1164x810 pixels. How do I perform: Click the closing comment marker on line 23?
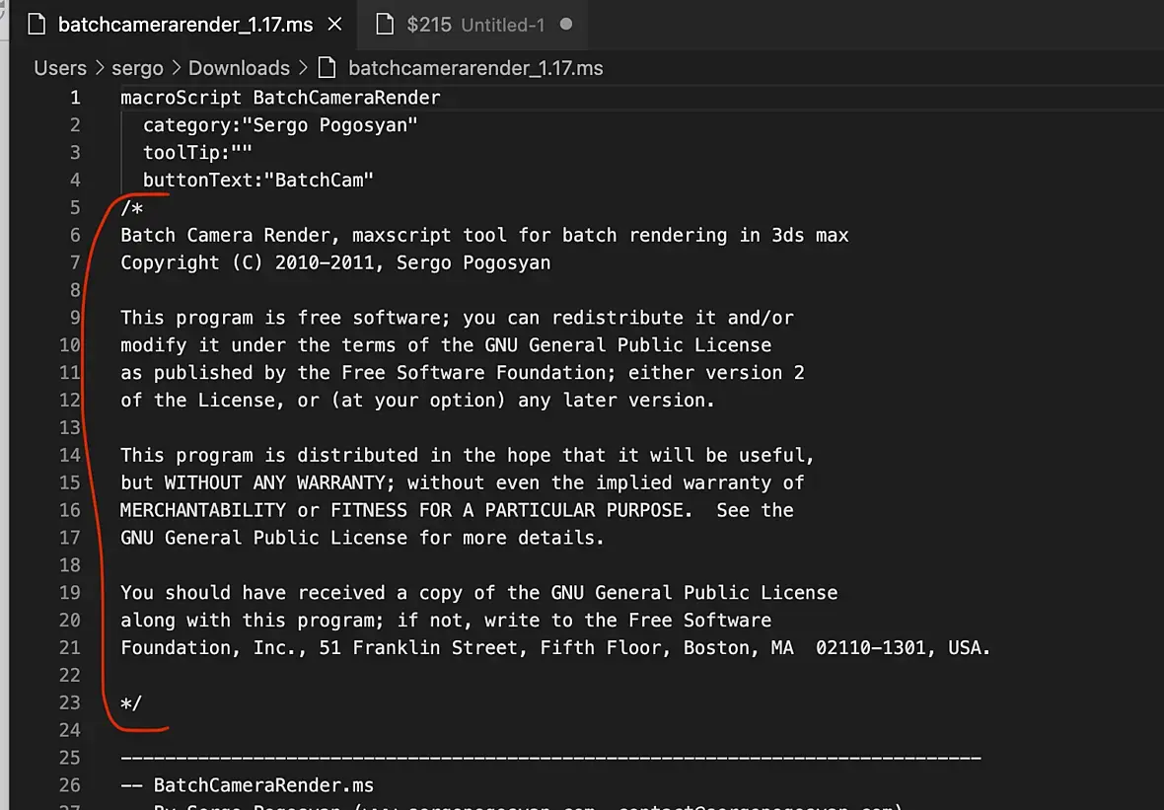(131, 703)
